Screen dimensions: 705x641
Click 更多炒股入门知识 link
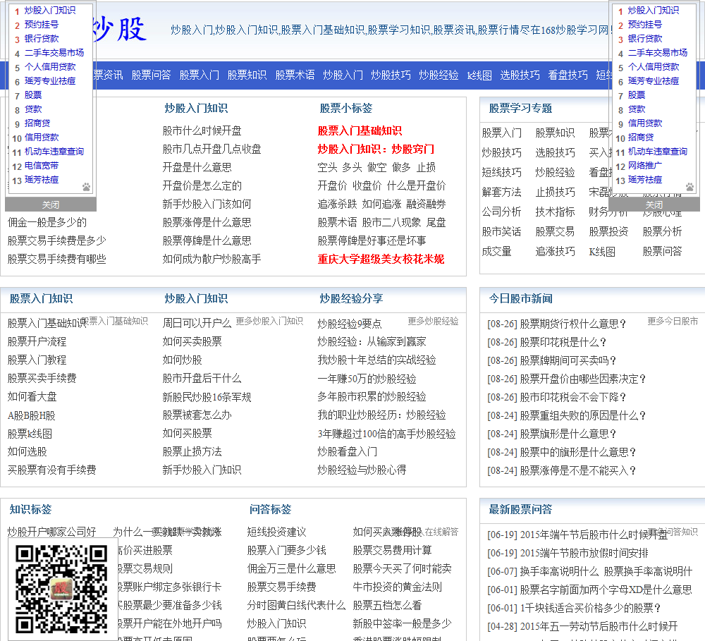coord(269,321)
